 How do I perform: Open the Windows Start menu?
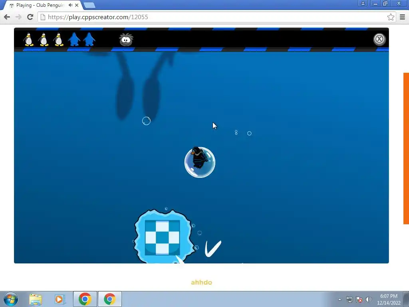10,299
